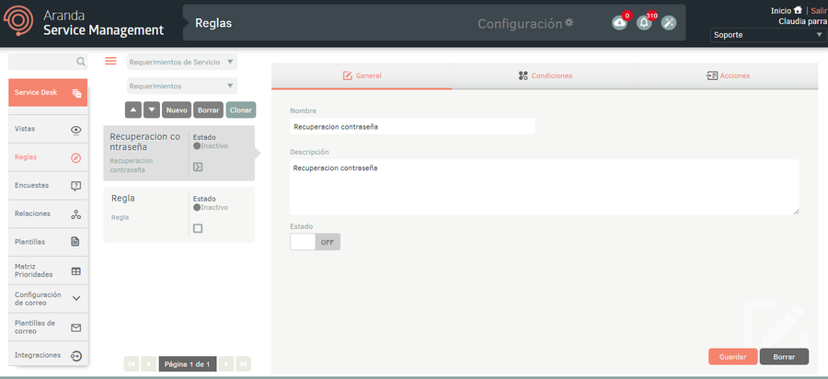Expand the Requerimientos de Servicio dropdown
Screen dimensions: 828x379
tap(181, 62)
